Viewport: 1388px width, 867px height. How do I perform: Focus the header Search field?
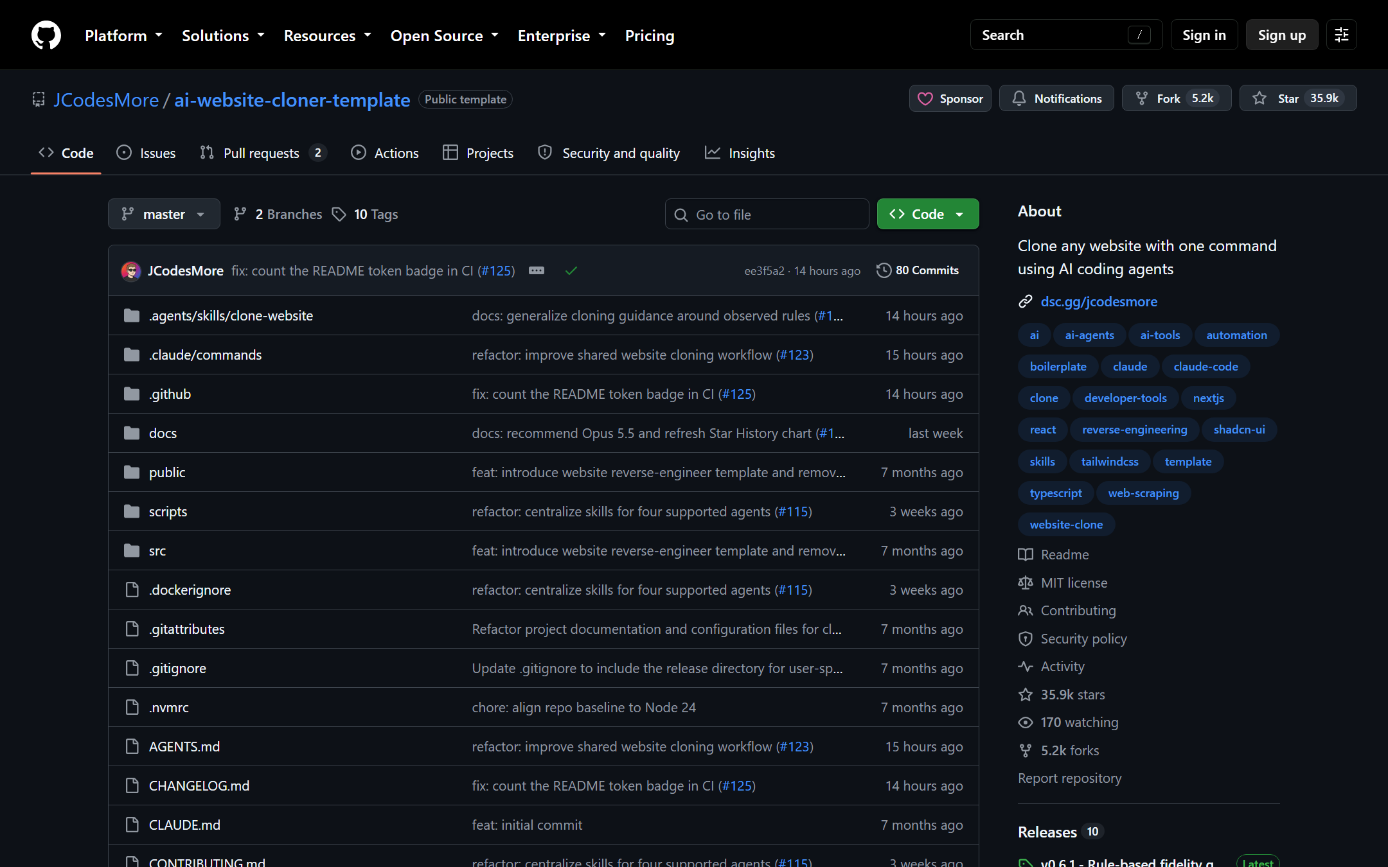tap(1066, 35)
